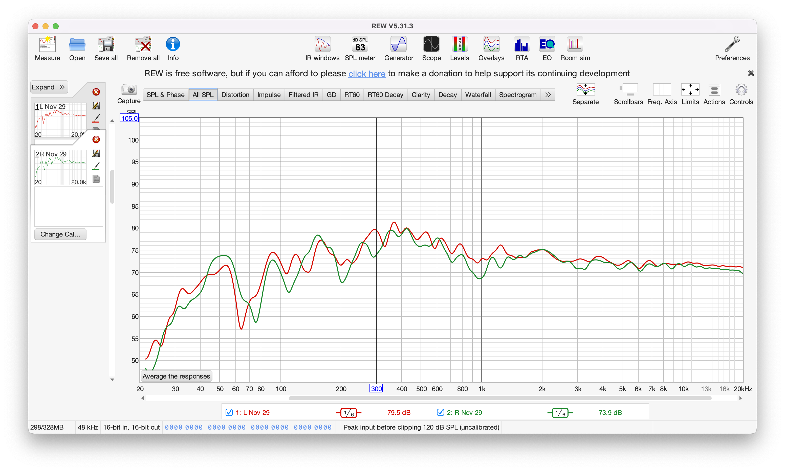
Task: Uncheck the 1: L Nov 29 trace
Action: 229,412
